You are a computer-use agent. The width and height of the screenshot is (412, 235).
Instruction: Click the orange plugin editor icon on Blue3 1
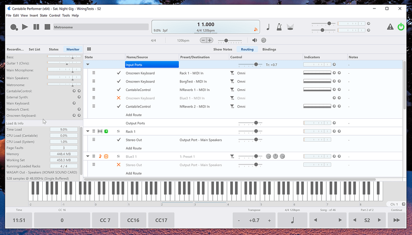100,157
